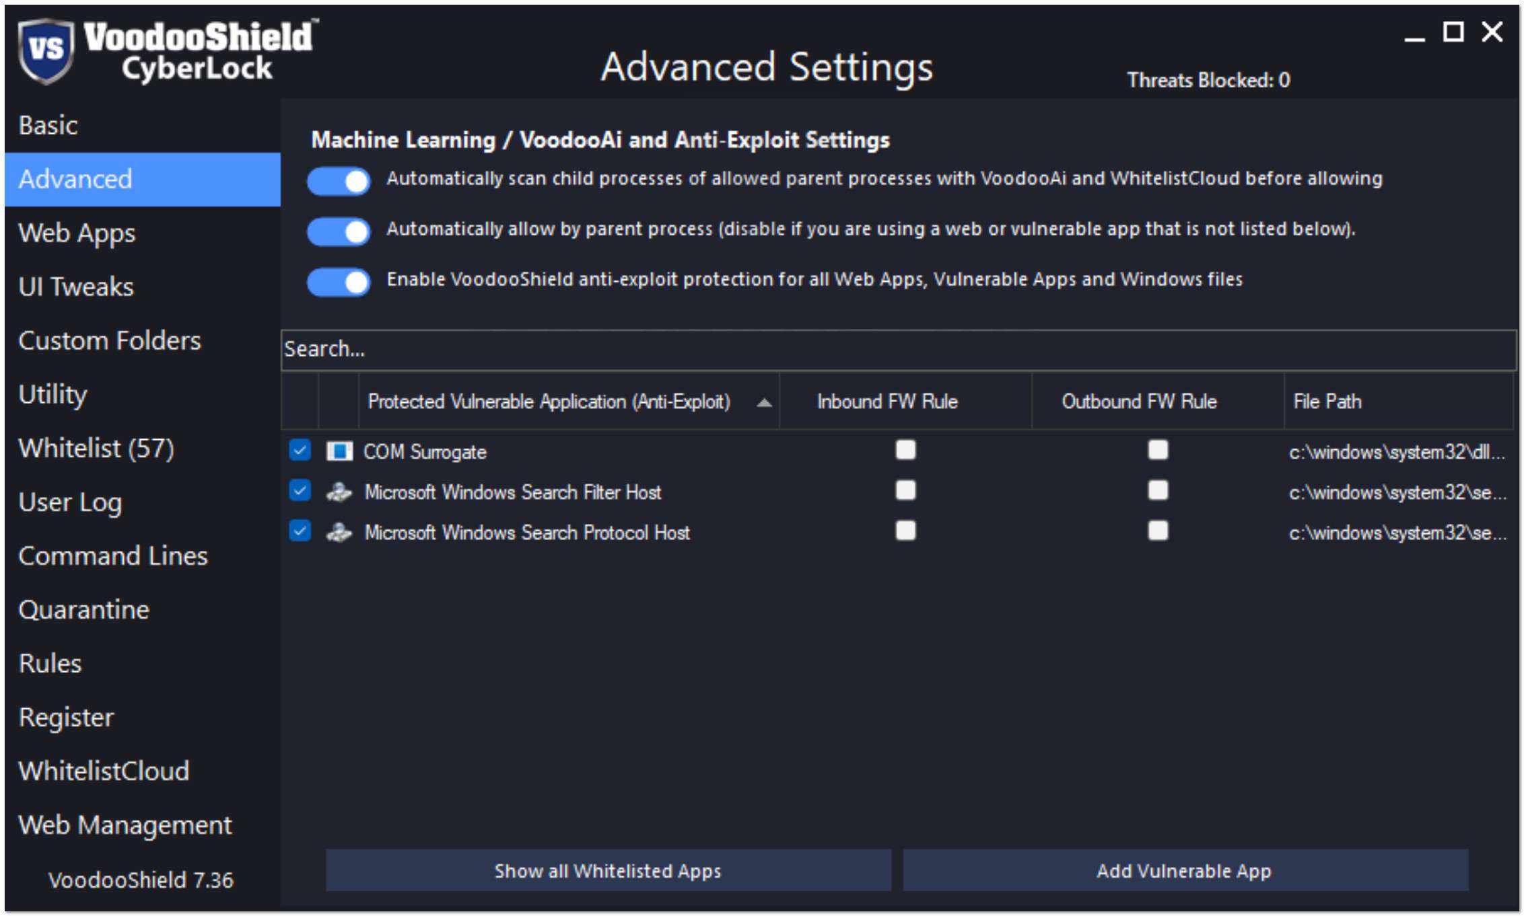
Task: Switch to the Whitelist (57) section
Action: tap(96, 449)
